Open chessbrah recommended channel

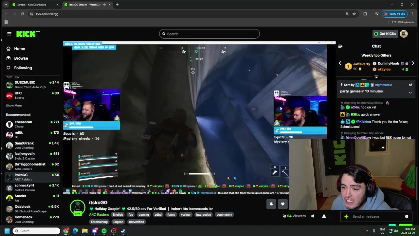coord(32,124)
